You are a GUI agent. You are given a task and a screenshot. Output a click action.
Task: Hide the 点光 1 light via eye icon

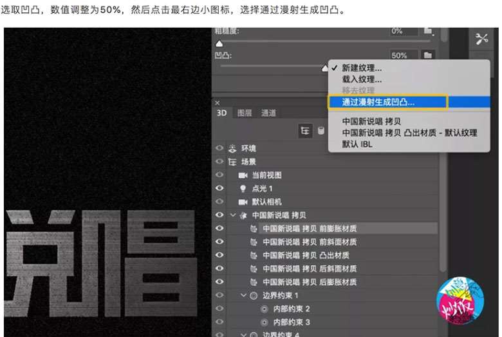tap(219, 188)
